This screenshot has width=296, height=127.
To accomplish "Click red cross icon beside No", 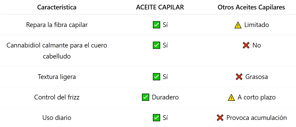I will (x=246, y=45).
